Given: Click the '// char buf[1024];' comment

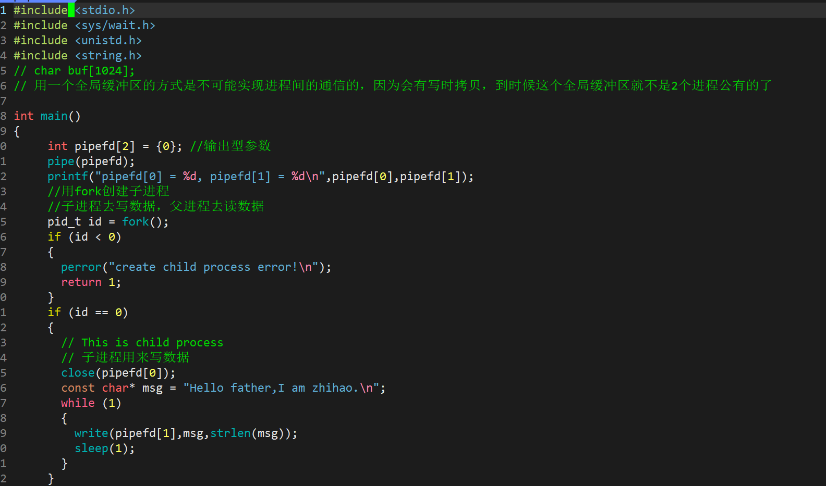Looking at the screenshot, I should 74,71.
